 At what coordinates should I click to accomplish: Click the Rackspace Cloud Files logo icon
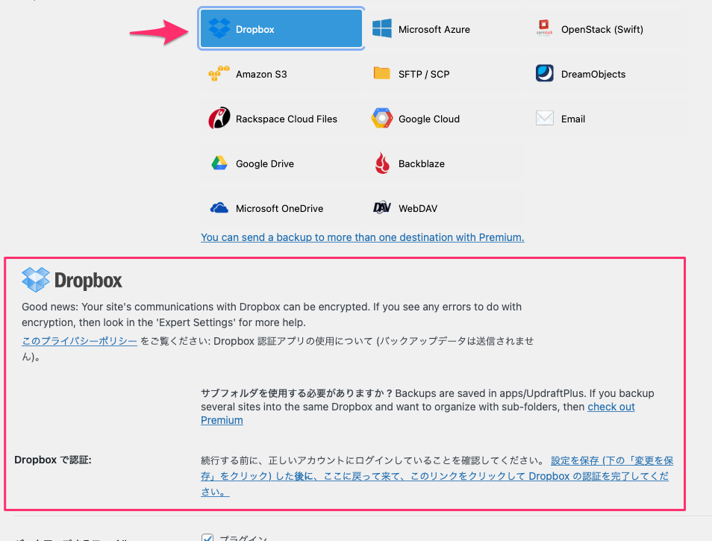tap(219, 118)
